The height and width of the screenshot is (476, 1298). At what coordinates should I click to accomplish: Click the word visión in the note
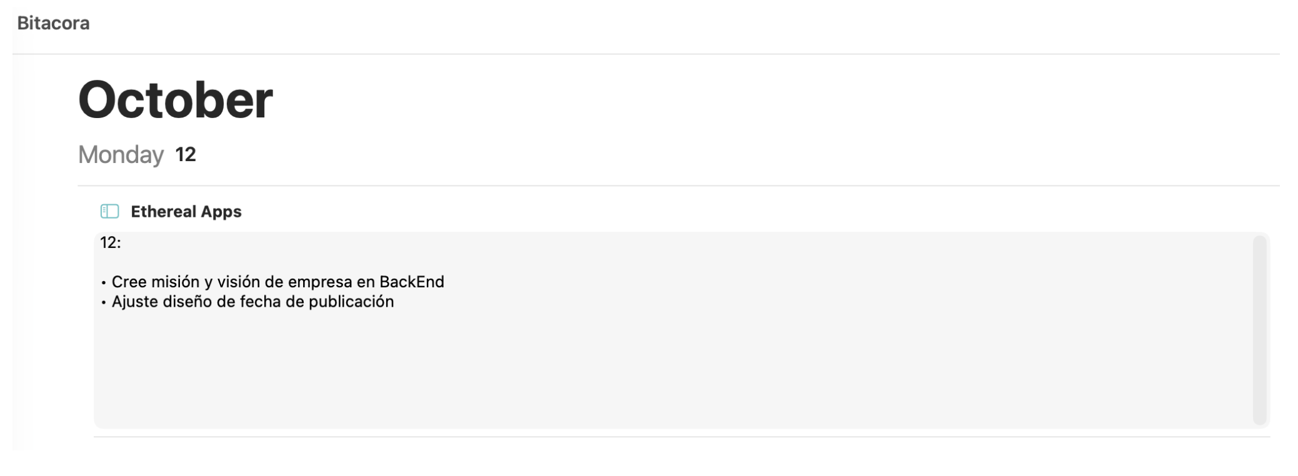(238, 282)
